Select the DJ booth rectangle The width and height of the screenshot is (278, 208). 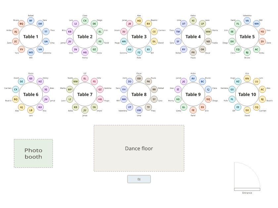coord(139,179)
